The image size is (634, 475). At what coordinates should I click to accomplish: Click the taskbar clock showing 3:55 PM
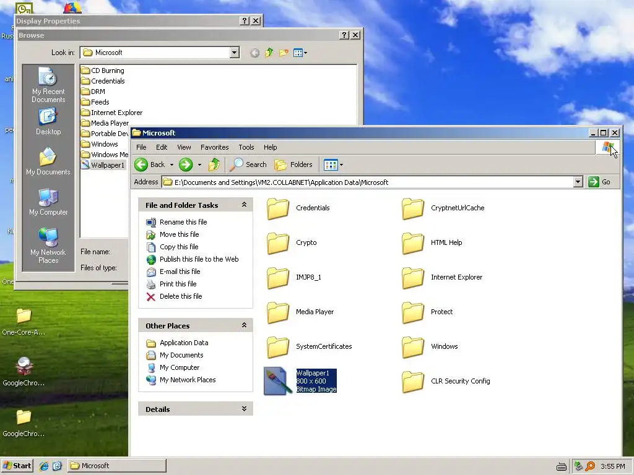pos(613,466)
